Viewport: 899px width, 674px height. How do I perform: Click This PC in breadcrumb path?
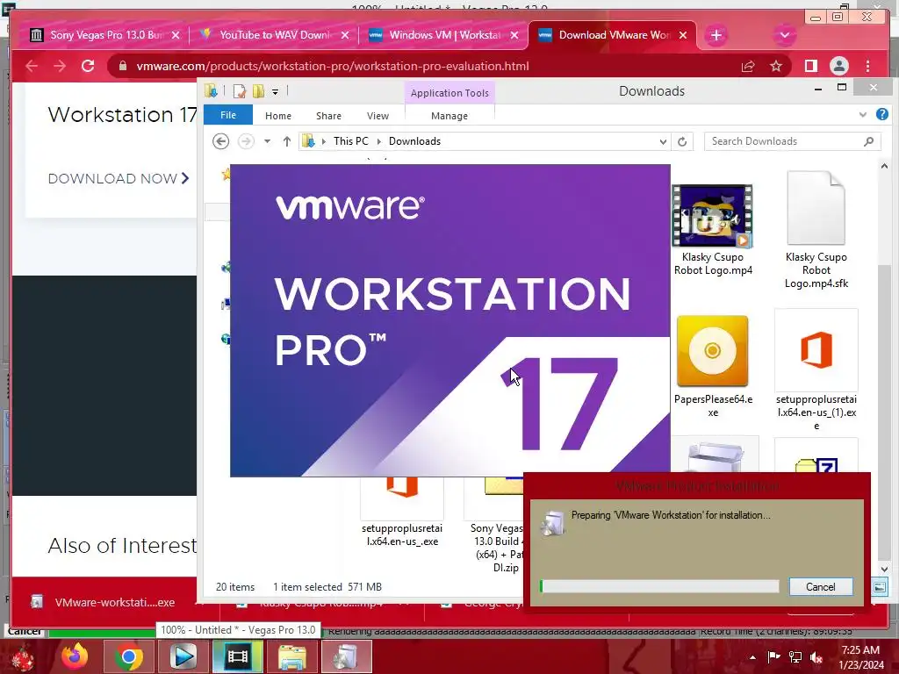[351, 141]
